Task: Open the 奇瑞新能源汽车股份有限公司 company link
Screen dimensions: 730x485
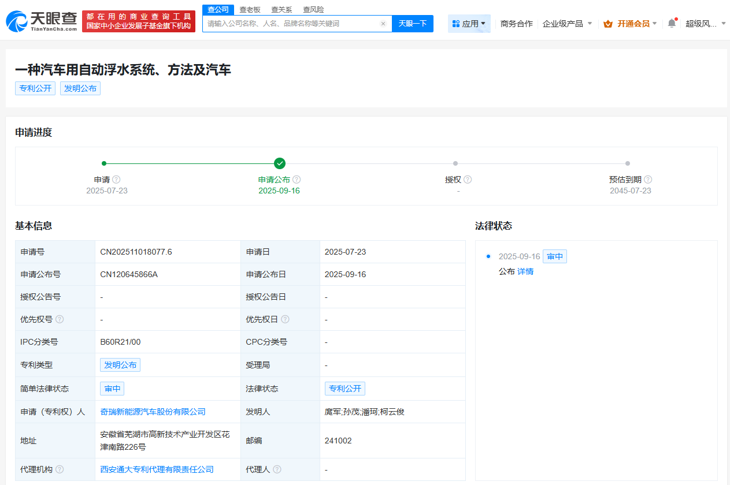Action: pyautogui.click(x=153, y=412)
